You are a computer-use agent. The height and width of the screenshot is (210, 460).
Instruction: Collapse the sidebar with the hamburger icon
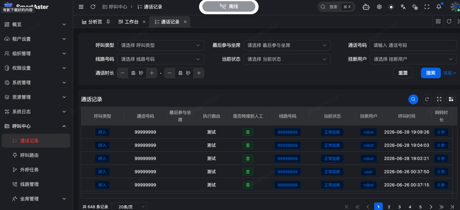click(81, 7)
